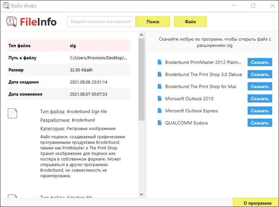Click the FileInfo magnifier logo icon

(12, 22)
